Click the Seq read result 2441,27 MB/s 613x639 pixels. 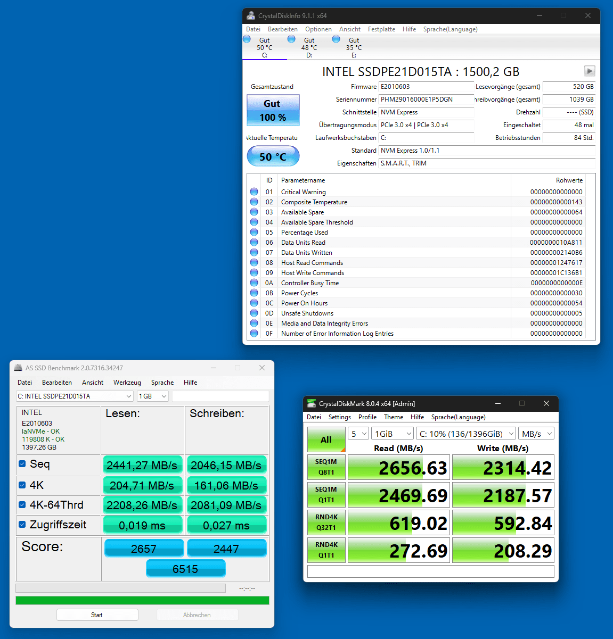point(142,465)
